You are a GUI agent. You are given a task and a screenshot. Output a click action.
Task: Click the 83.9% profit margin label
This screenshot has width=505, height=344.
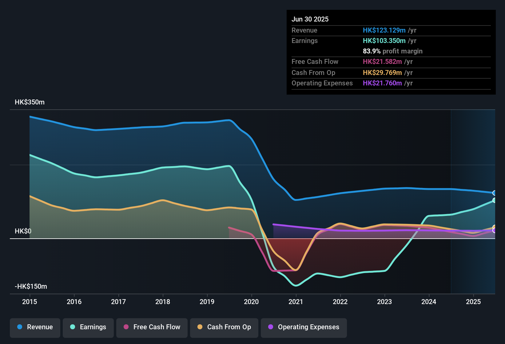393,51
